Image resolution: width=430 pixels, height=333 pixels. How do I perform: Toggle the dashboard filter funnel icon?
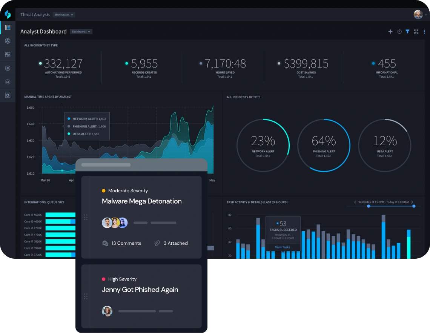point(407,32)
